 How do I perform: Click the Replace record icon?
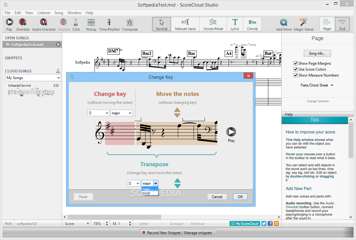[63, 22]
